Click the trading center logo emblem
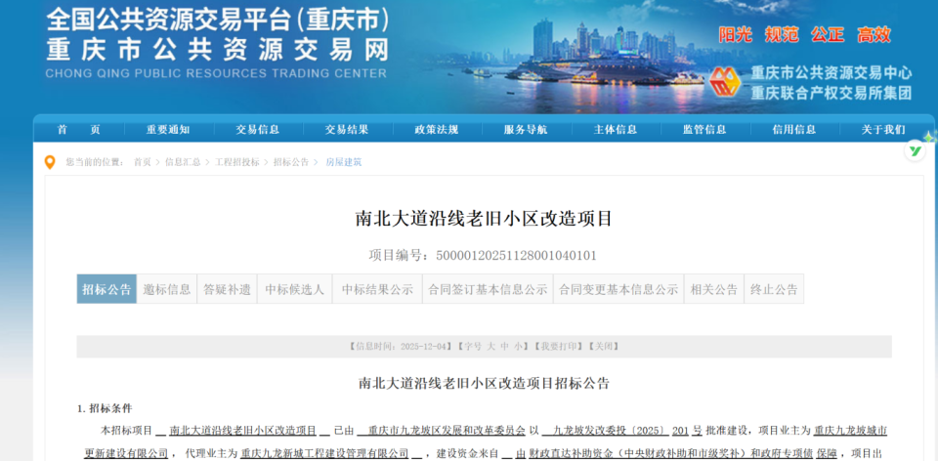The image size is (938, 461). coord(725,83)
